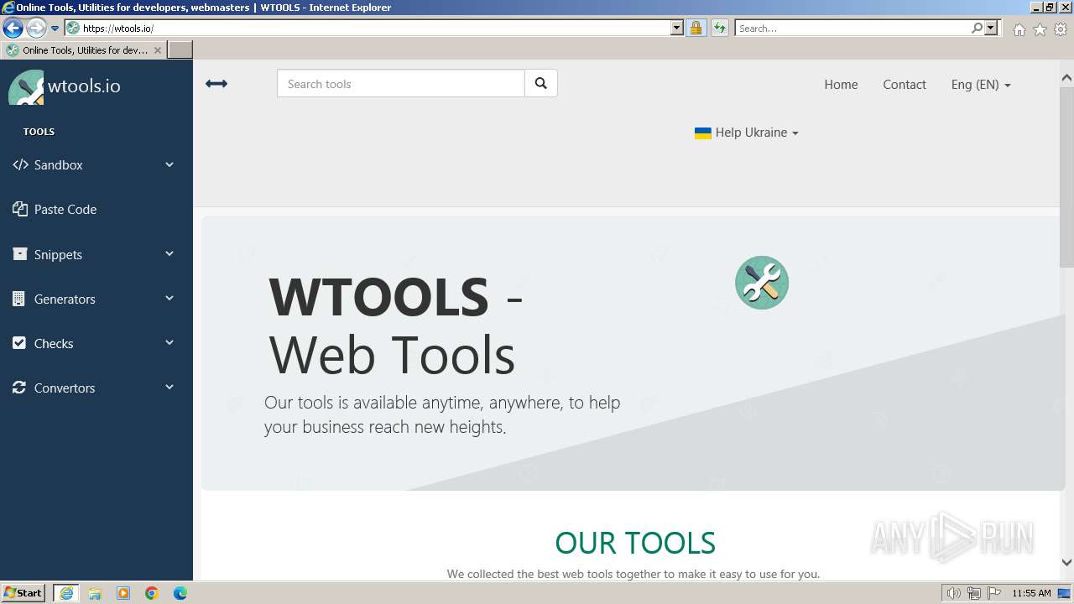Expand the Generators chevron

pyautogui.click(x=169, y=298)
